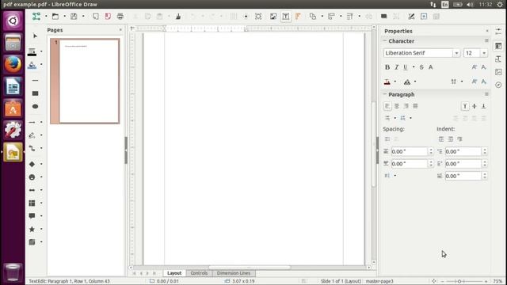This screenshot has width=507, height=285.
Task: Select the Stars shape tool
Action: [32, 229]
